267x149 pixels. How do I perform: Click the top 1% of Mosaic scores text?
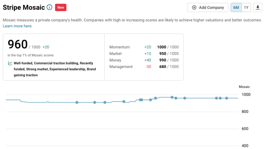click(30, 55)
